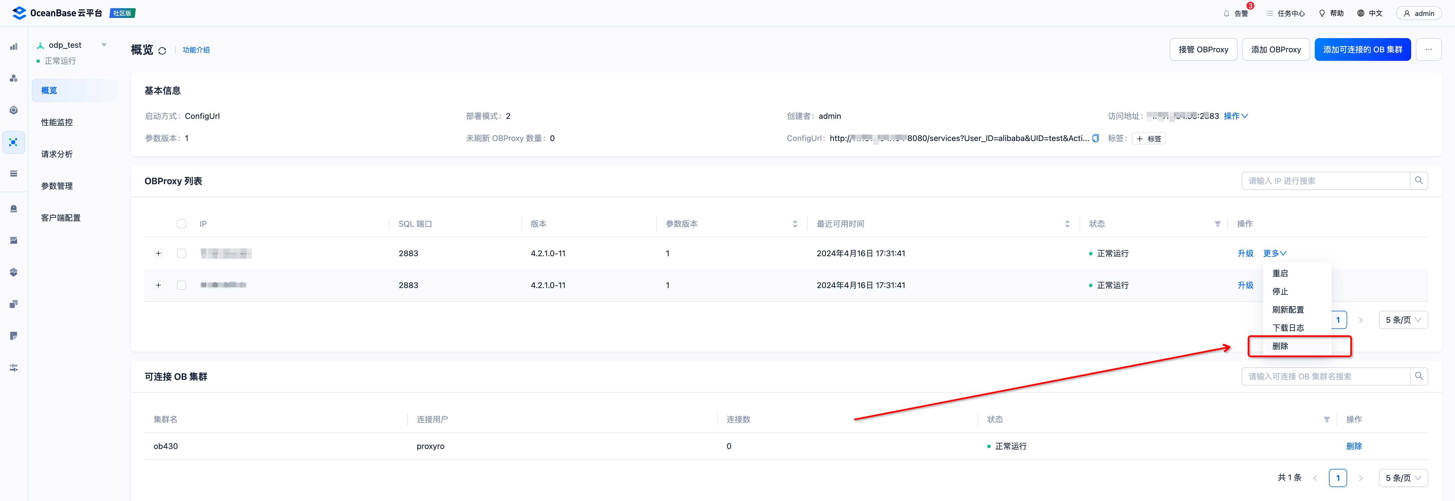
Task: Select all OBProxy rows via header checkbox
Action: [x=181, y=224]
